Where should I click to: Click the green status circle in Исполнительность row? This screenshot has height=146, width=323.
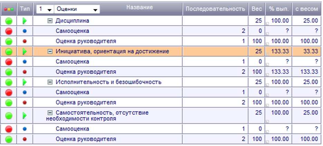click(9, 83)
